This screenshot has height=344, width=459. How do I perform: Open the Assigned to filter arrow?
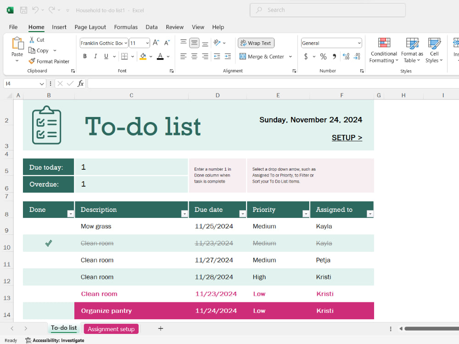(370, 214)
